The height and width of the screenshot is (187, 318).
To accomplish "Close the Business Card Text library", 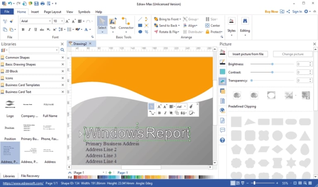I will pyautogui.click(x=63, y=92).
